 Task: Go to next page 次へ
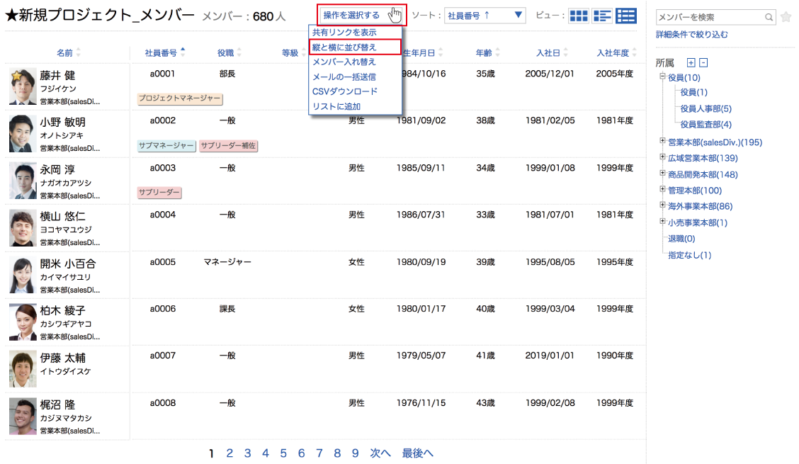point(380,453)
